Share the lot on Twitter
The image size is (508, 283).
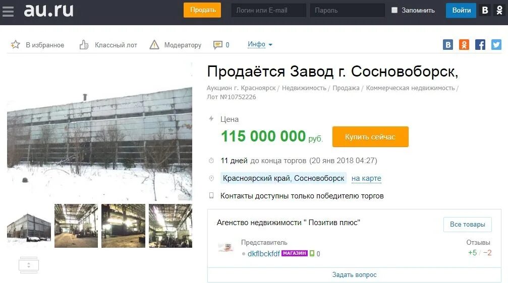[x=496, y=45]
